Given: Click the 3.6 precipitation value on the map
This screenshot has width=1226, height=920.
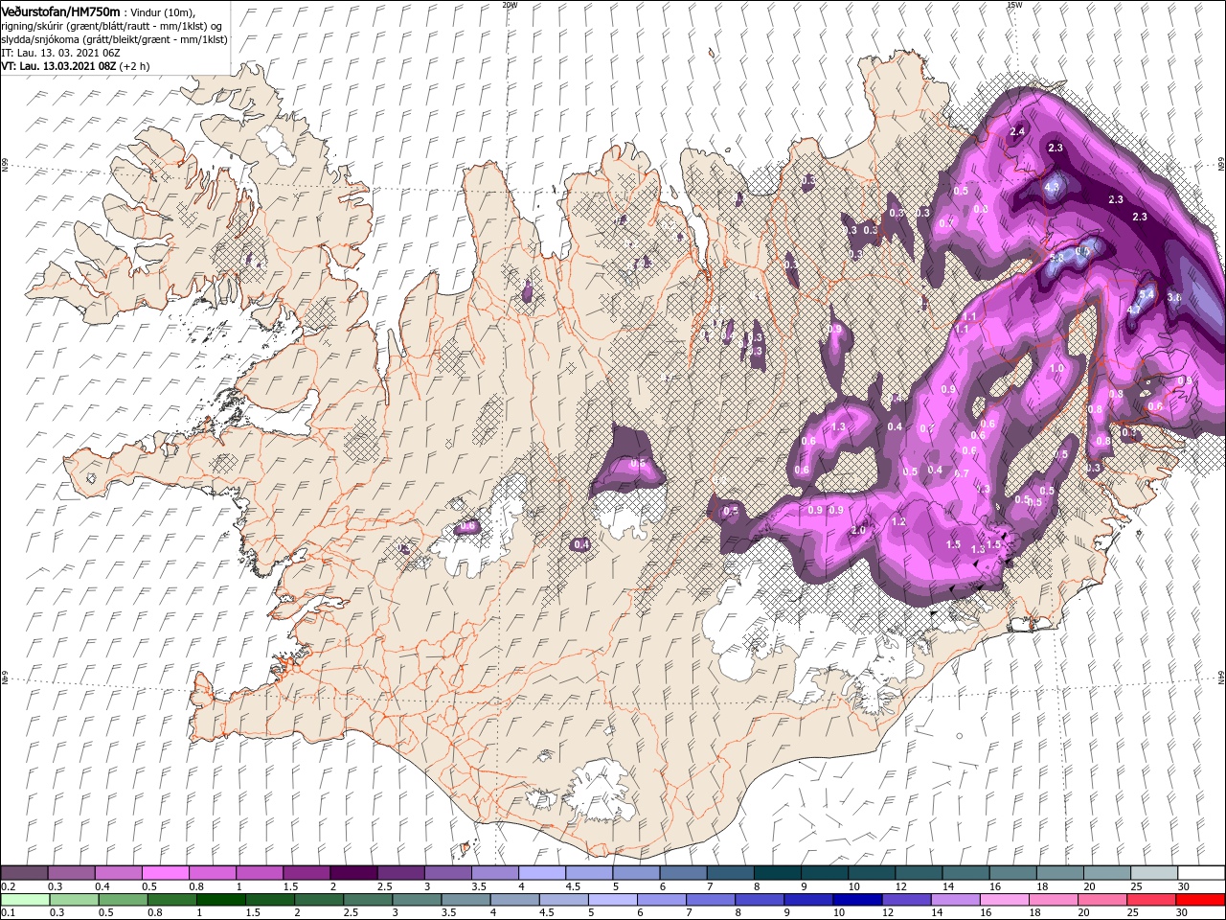Looking at the screenshot, I should click(x=1175, y=298).
